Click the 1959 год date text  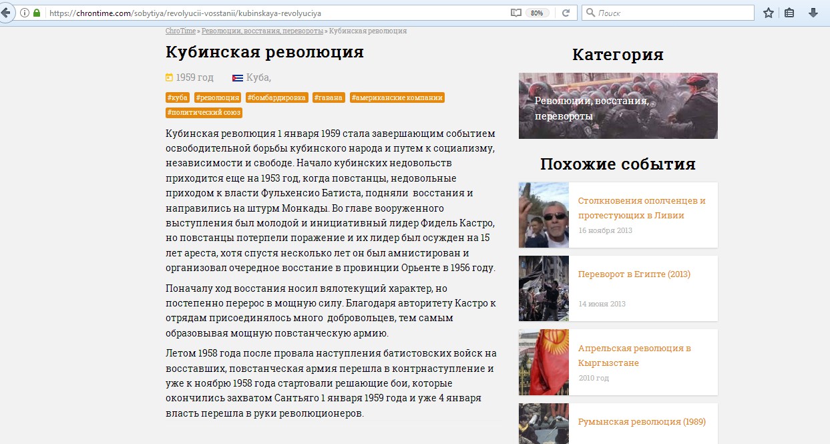(195, 77)
